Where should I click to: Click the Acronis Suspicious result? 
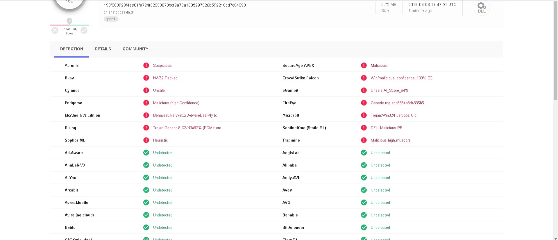coord(162,66)
